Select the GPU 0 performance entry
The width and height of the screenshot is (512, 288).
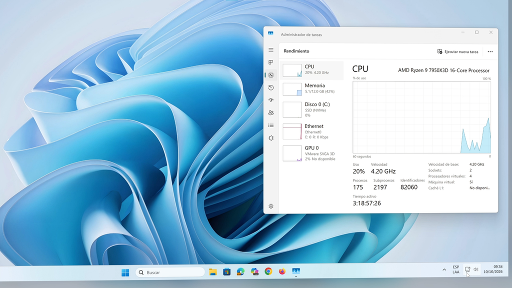[x=311, y=153]
